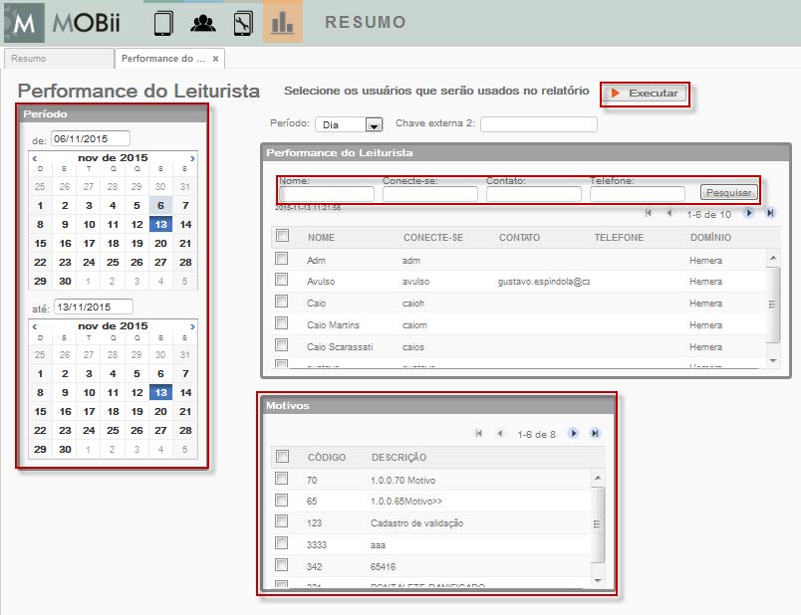
Task: Select day 6 in 'de' calendar
Action: pos(160,205)
